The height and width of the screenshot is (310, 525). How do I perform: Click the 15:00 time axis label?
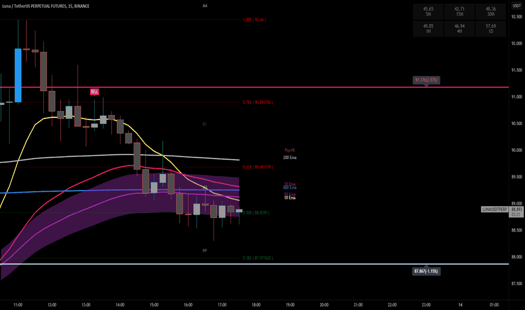154,304
